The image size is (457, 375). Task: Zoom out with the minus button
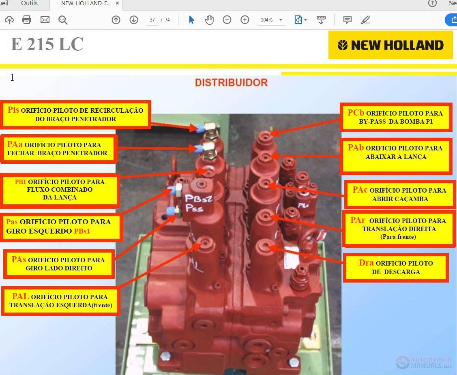pyautogui.click(x=227, y=20)
